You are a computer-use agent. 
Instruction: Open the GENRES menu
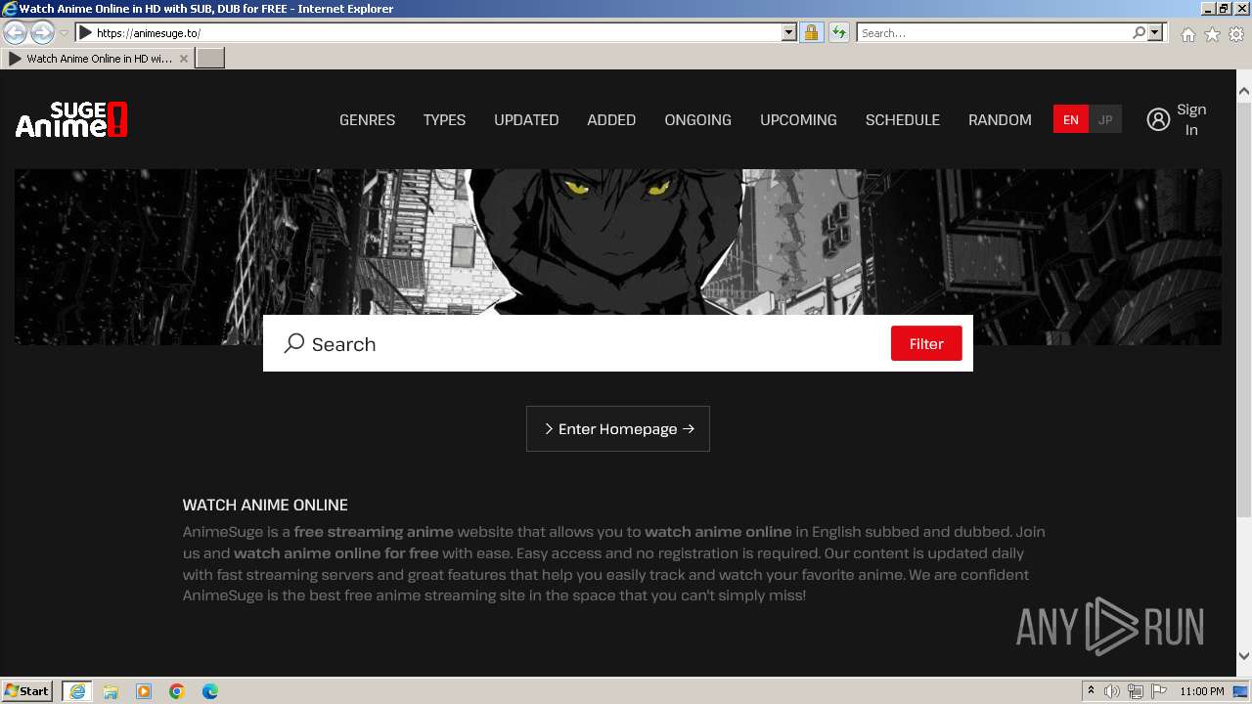(367, 119)
